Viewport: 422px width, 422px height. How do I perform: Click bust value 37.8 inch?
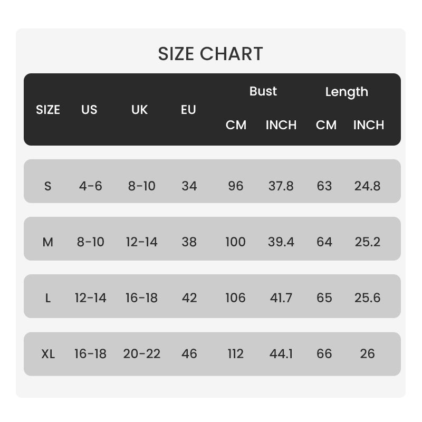pyautogui.click(x=281, y=186)
